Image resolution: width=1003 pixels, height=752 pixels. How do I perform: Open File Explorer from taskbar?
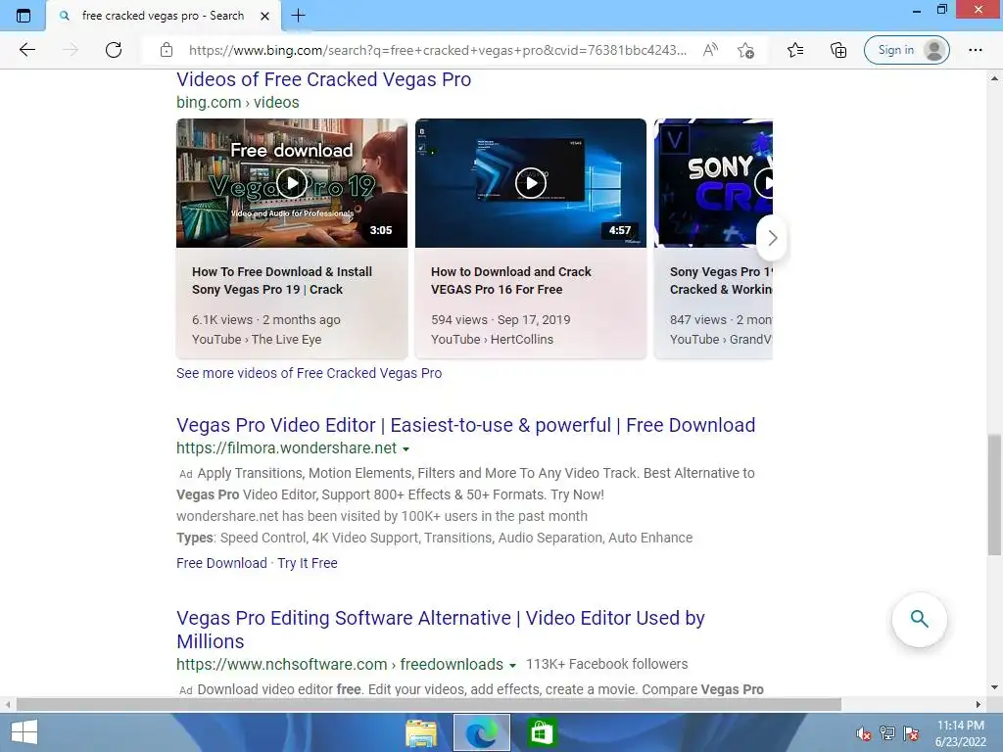pyautogui.click(x=421, y=732)
